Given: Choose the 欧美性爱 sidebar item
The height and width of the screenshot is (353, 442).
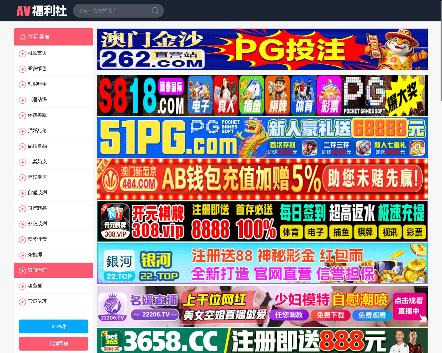Looking at the screenshot, I should [x=54, y=239].
